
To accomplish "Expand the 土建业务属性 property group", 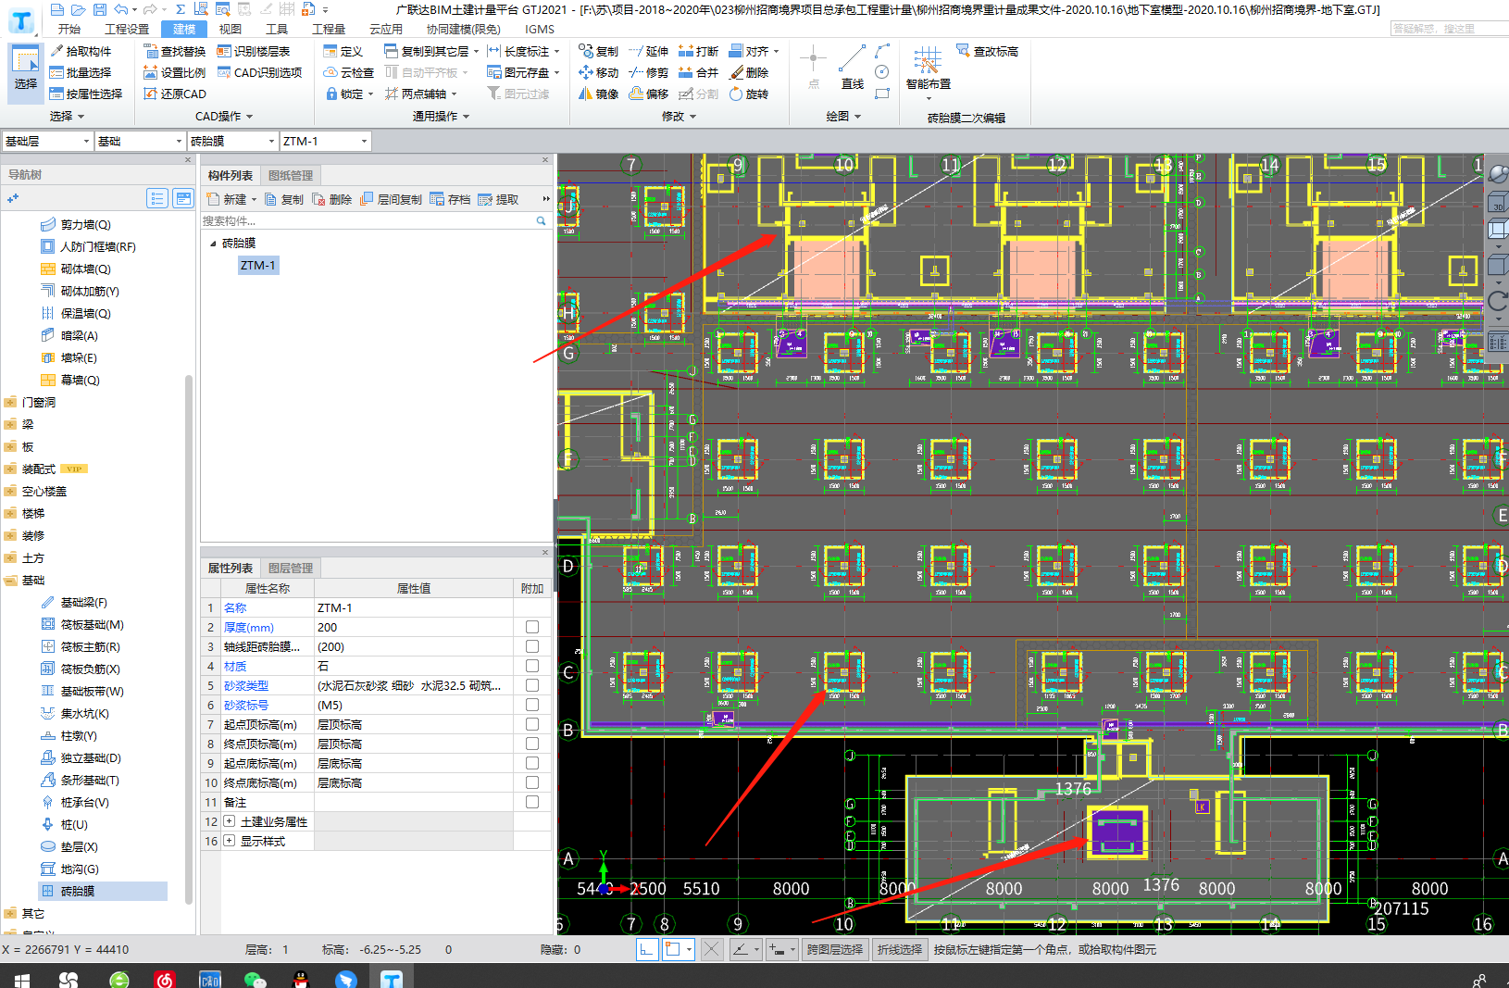I will [x=230, y=821].
